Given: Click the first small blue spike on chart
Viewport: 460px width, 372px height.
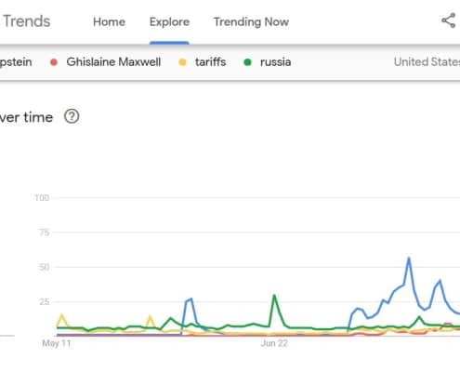Looking at the screenshot, I should [x=189, y=299].
